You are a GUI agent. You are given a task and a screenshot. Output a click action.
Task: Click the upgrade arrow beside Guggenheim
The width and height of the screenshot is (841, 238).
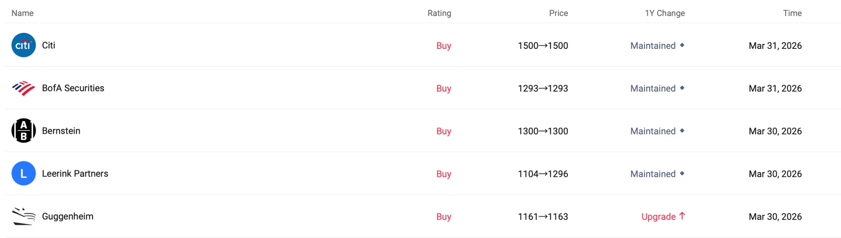click(682, 216)
